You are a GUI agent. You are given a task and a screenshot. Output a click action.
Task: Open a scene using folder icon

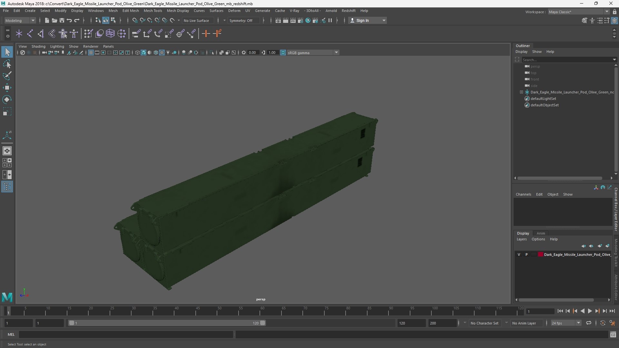point(54,20)
